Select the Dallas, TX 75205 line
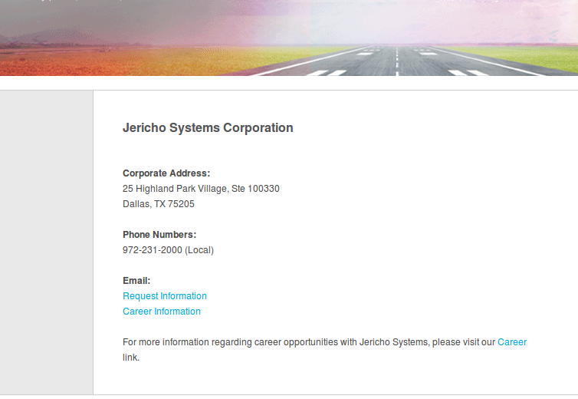This screenshot has width=578, height=399. coord(159,204)
